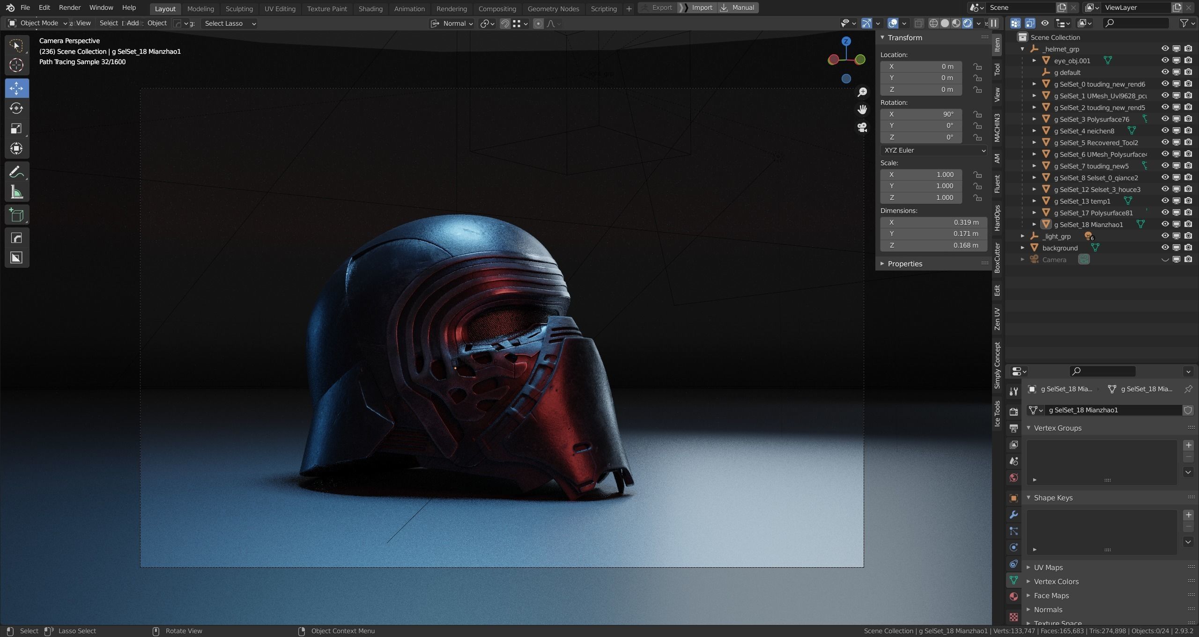Toggle visibility of g SelSet_4 neichen8
Viewport: 1199px width, 637px height.
[x=1165, y=131]
